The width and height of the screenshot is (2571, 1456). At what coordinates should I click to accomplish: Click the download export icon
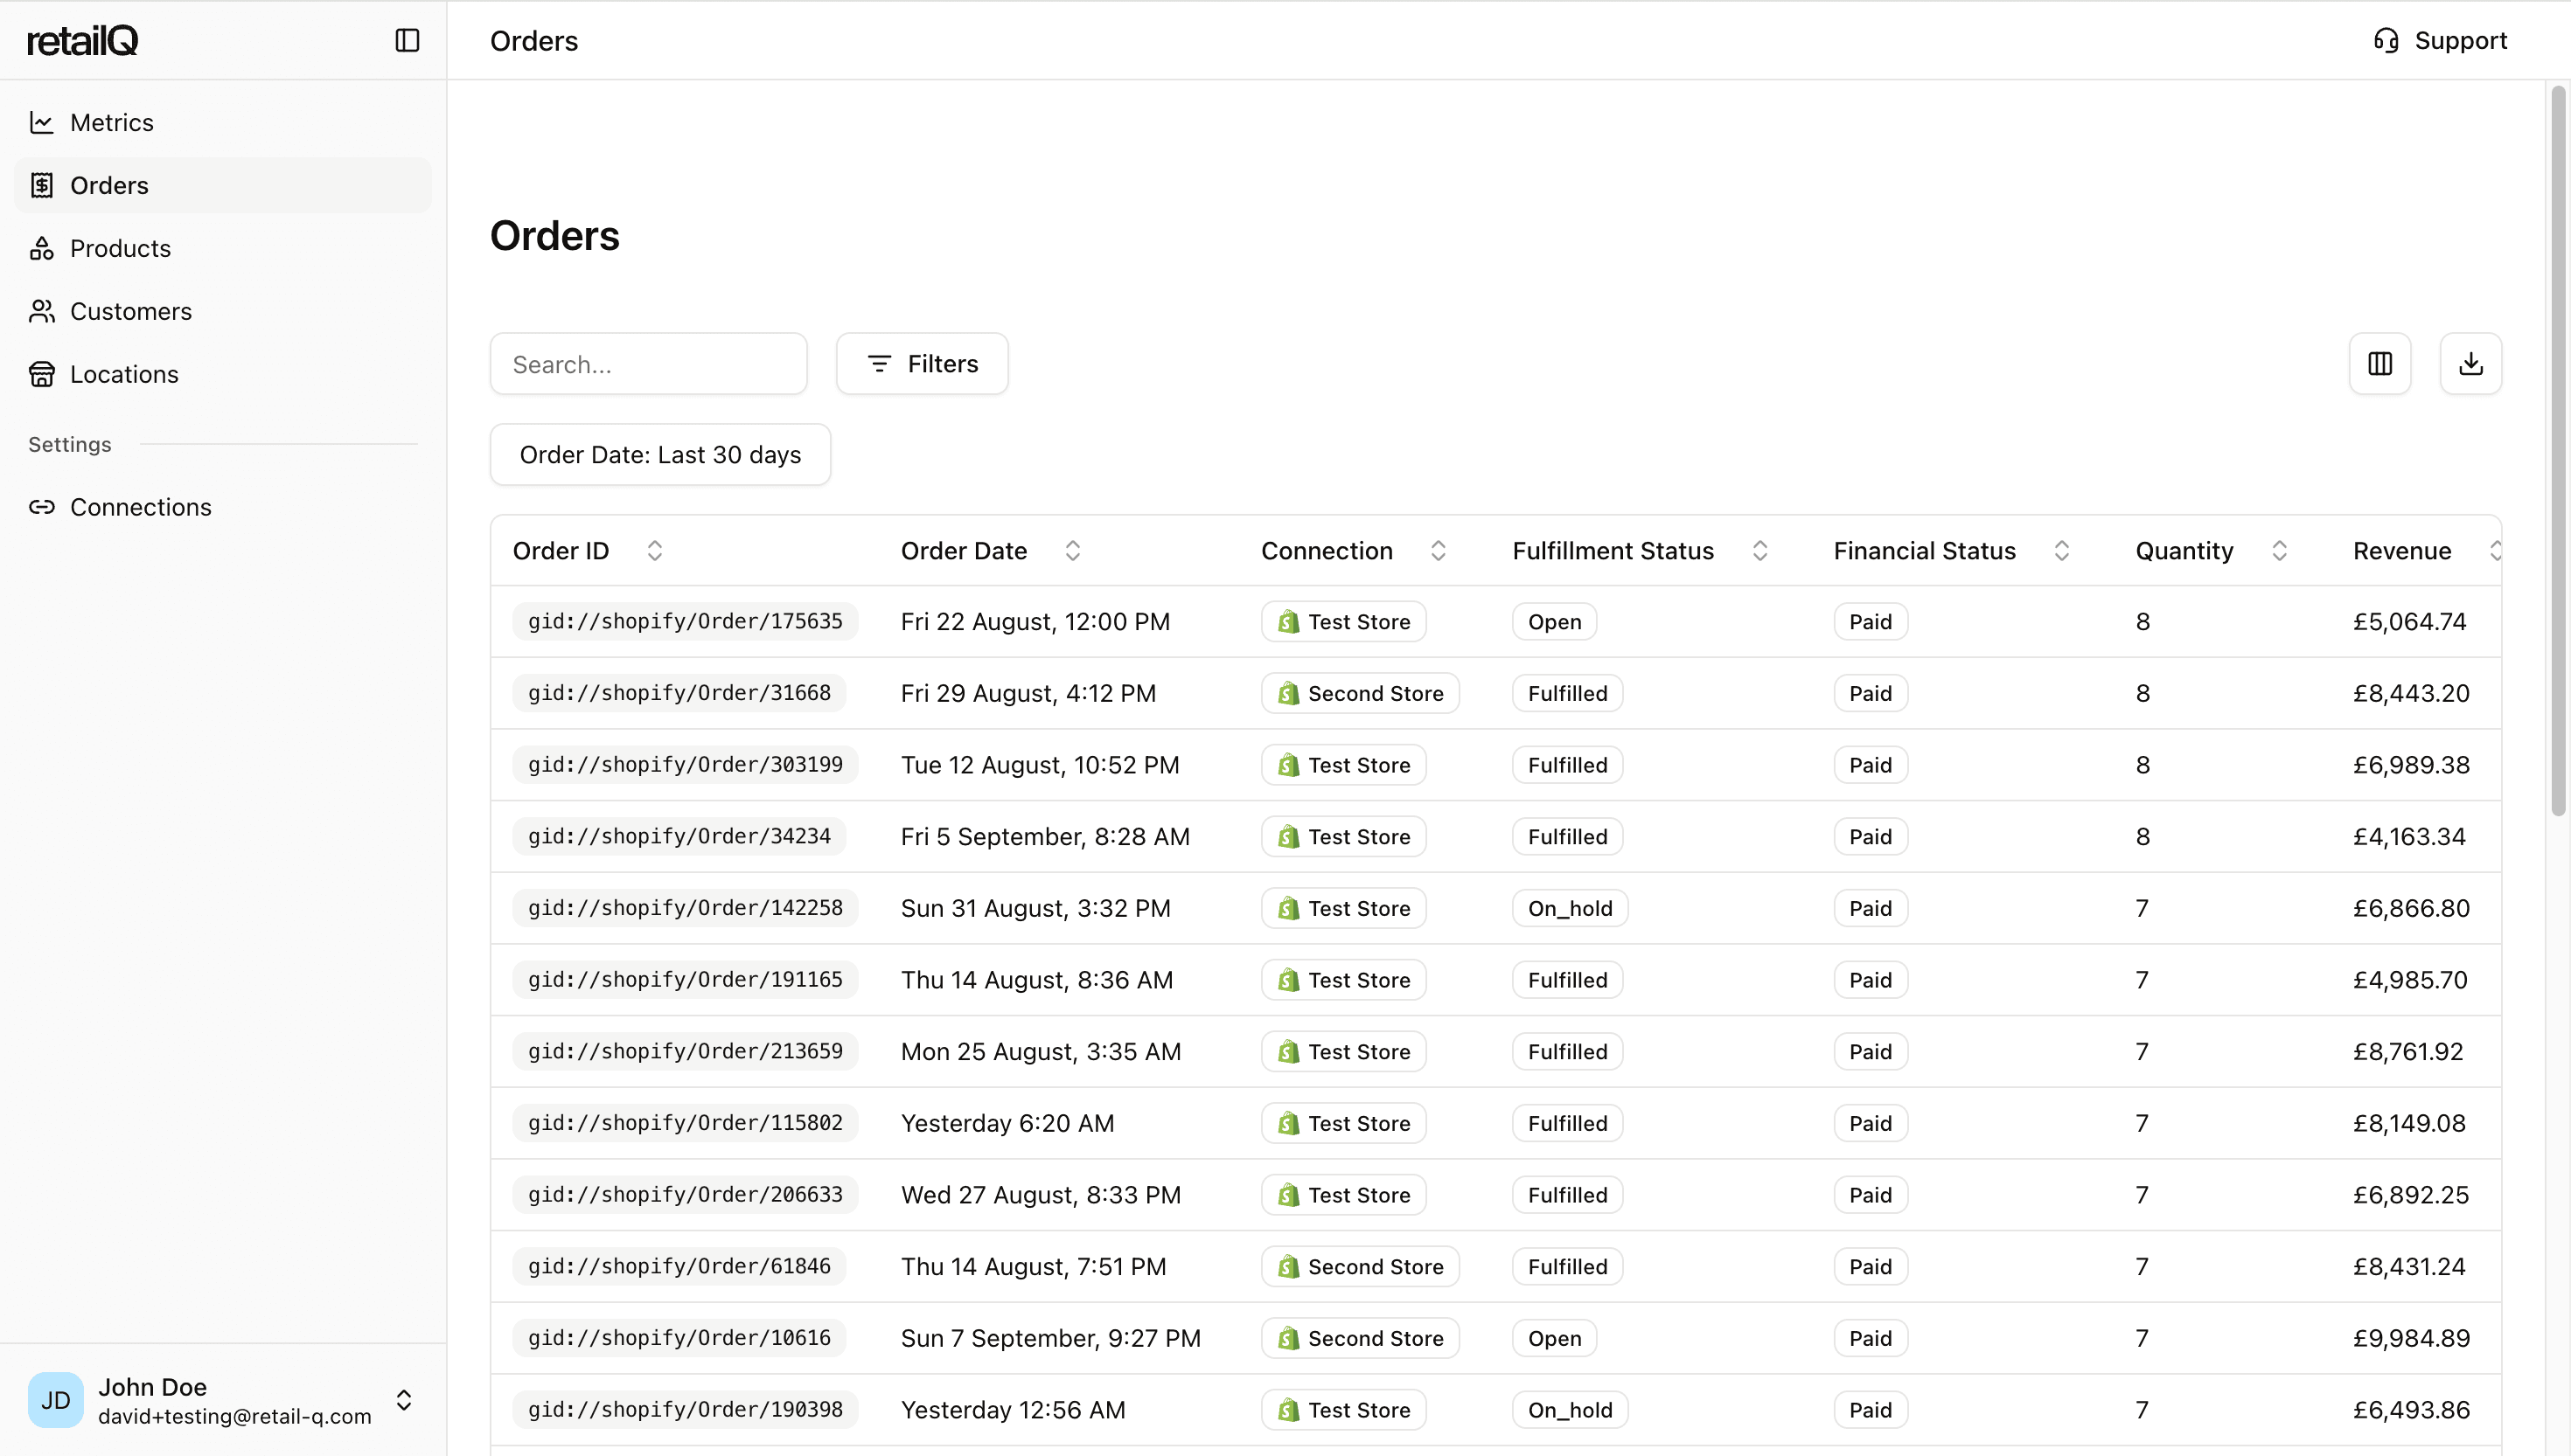[x=2470, y=364]
